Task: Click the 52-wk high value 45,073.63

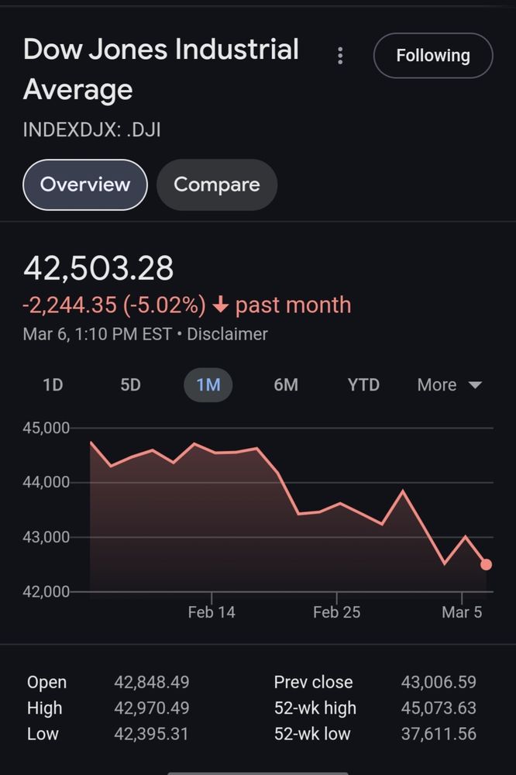Action: (x=439, y=708)
